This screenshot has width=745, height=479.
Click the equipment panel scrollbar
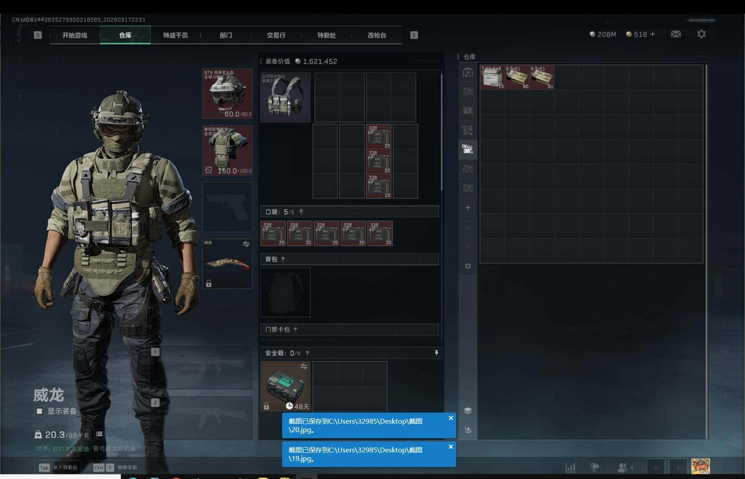441,132
